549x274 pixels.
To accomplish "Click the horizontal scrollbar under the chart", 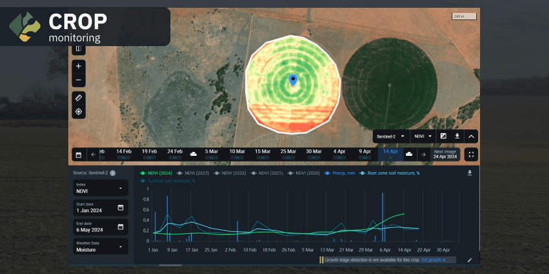I will pos(170,266).
